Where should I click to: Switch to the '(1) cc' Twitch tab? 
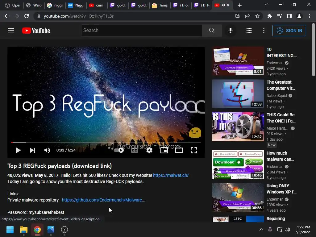(181, 5)
